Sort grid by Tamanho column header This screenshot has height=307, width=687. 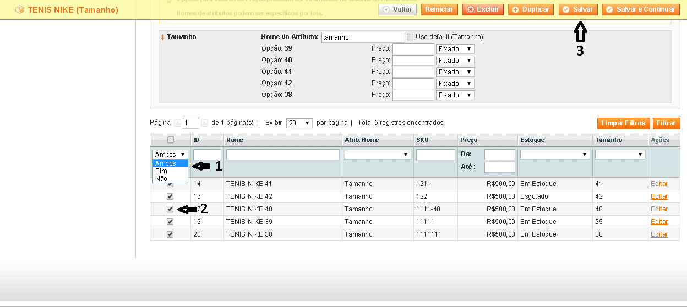pos(609,140)
